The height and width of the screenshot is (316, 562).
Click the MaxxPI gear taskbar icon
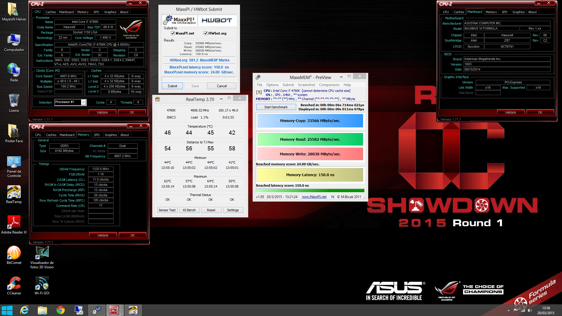pyautogui.click(x=97, y=310)
